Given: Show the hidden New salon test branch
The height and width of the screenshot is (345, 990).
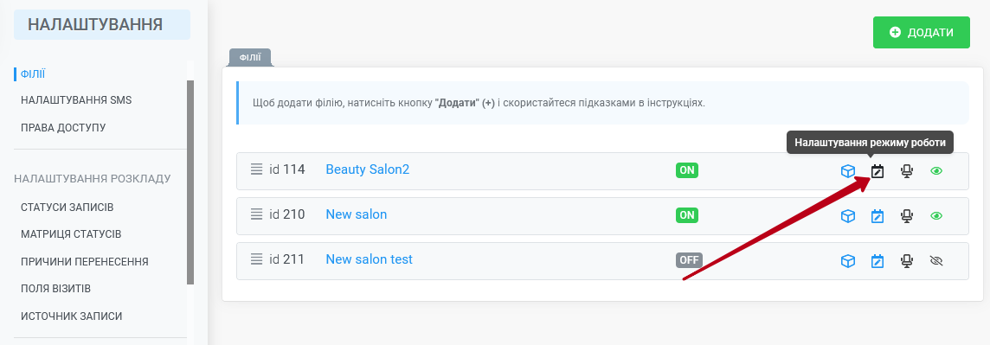Looking at the screenshot, I should click(x=936, y=260).
